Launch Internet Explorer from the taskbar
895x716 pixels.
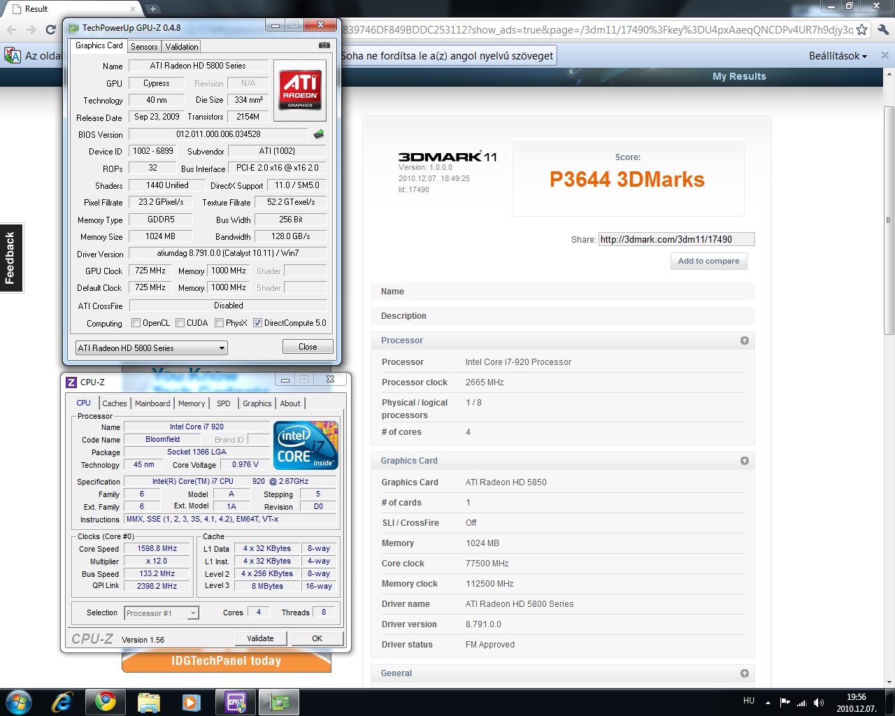click(x=62, y=702)
